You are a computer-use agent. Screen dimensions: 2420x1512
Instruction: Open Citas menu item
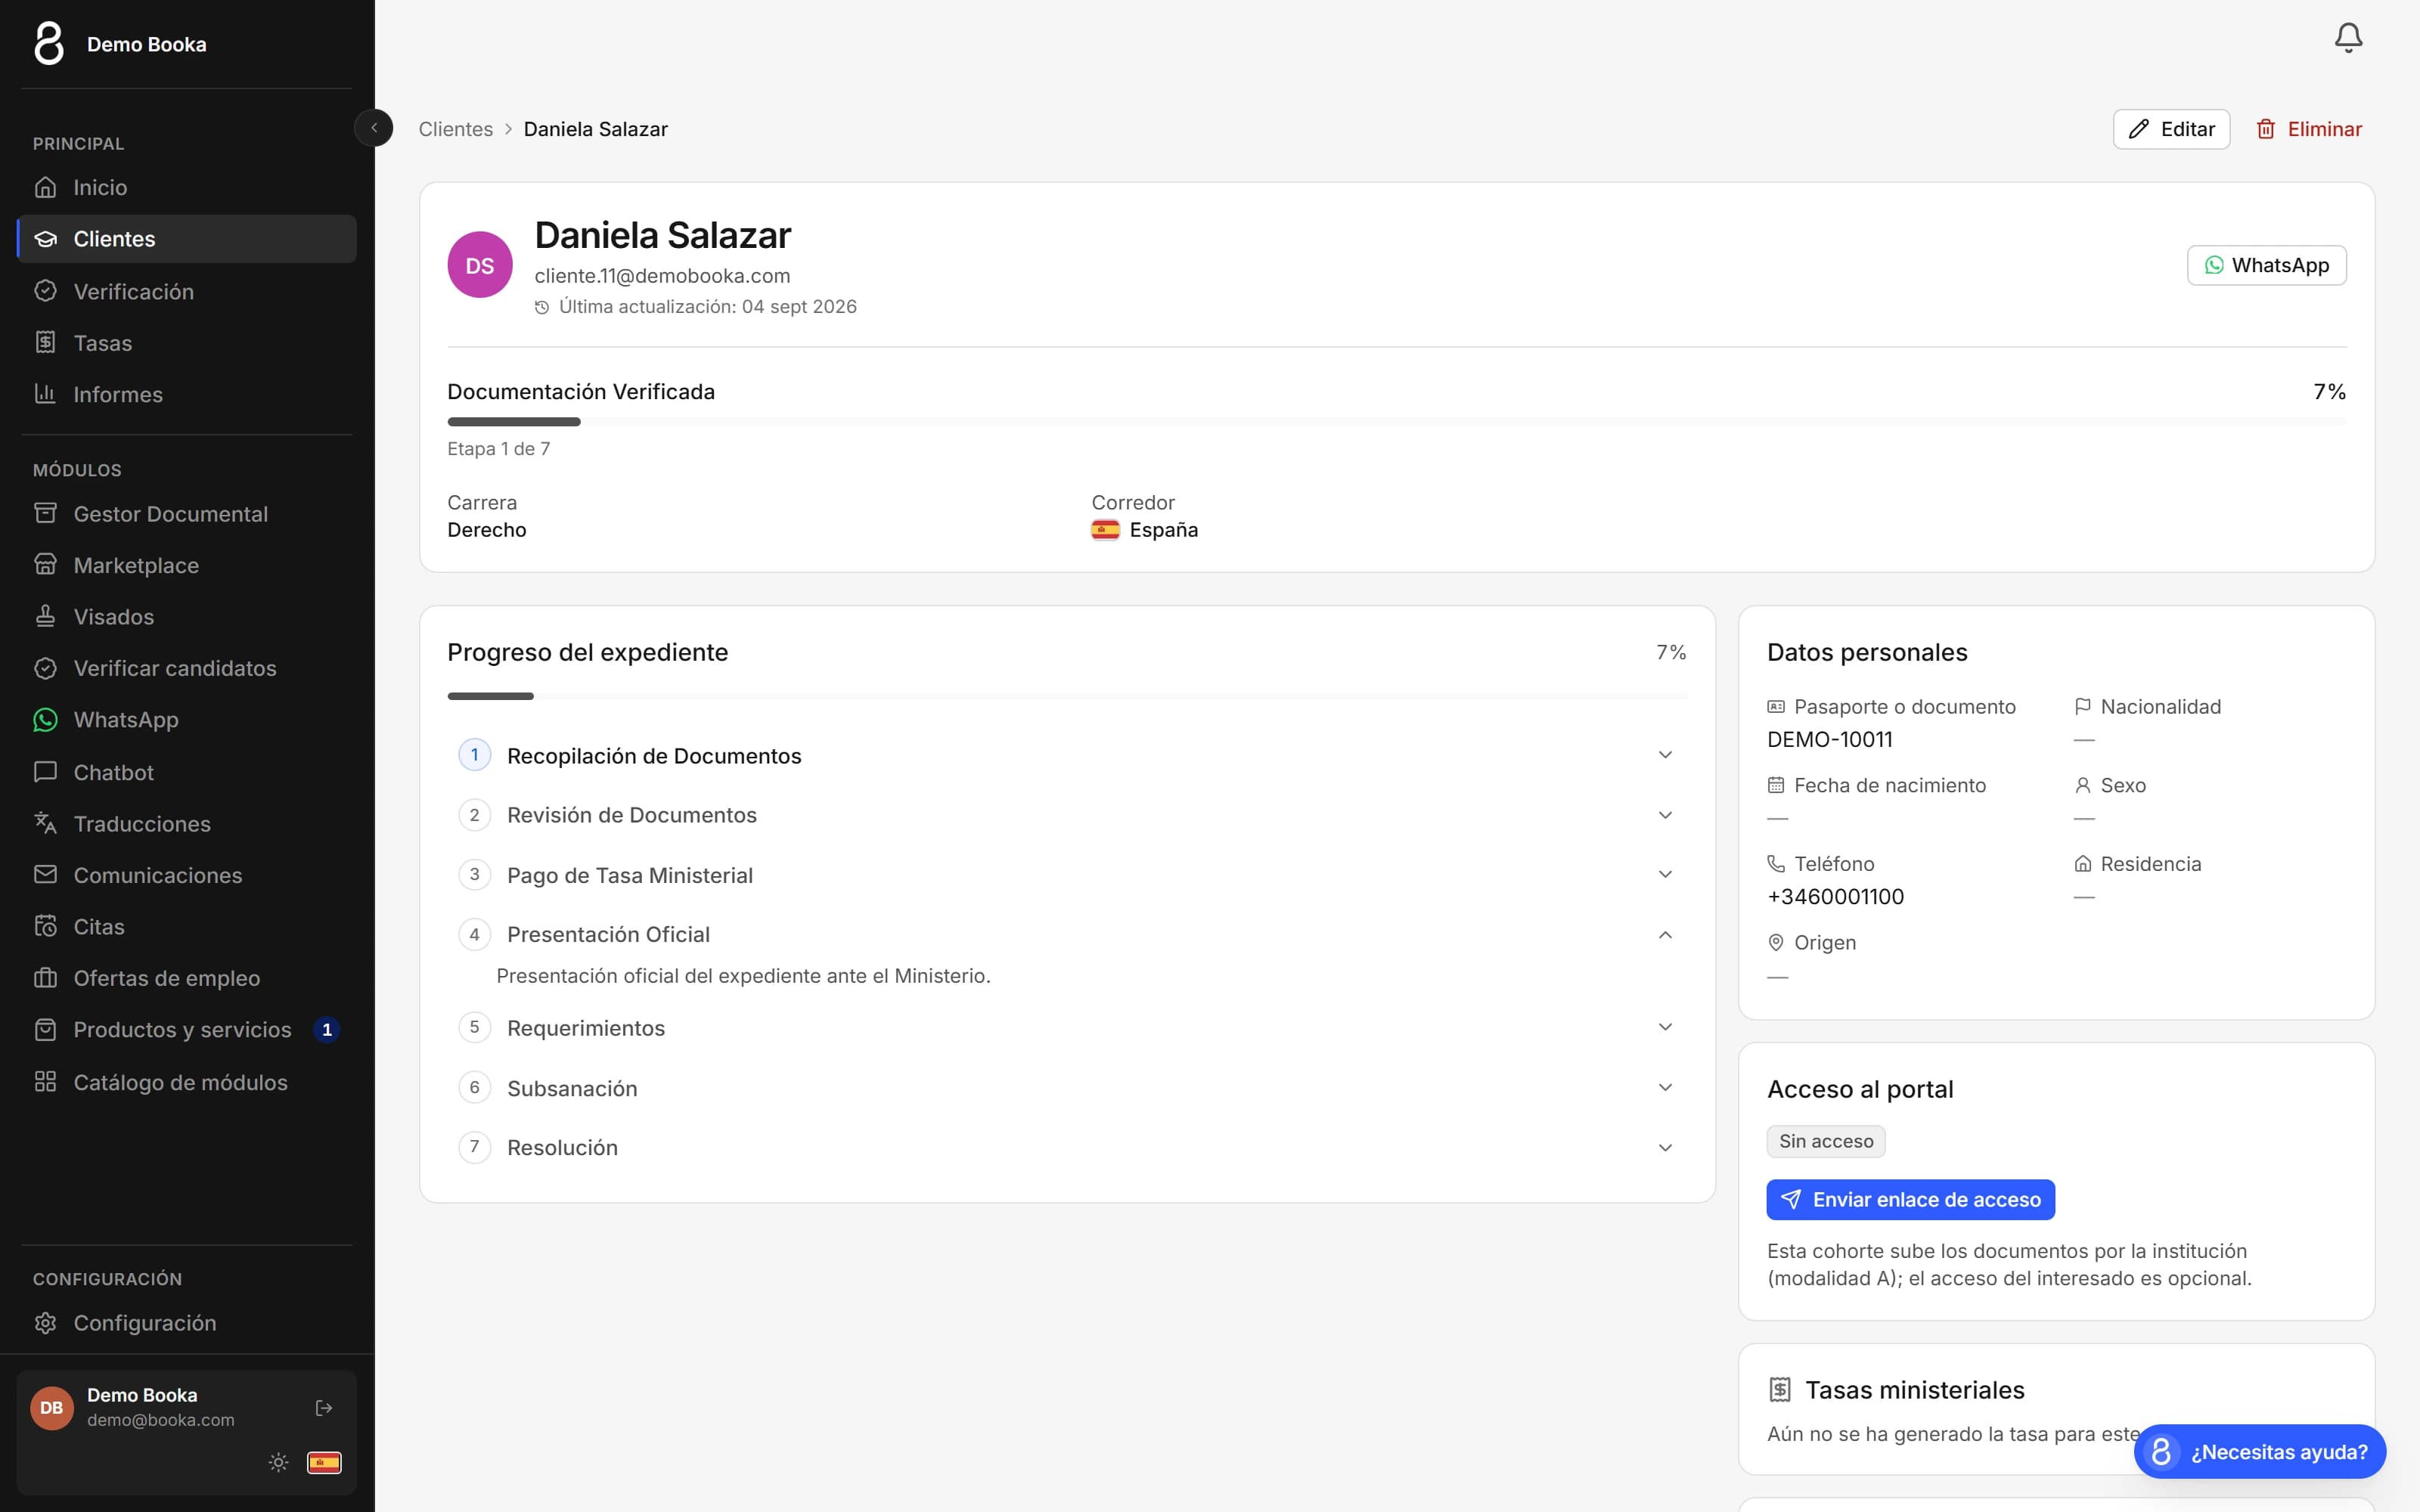[187, 926]
